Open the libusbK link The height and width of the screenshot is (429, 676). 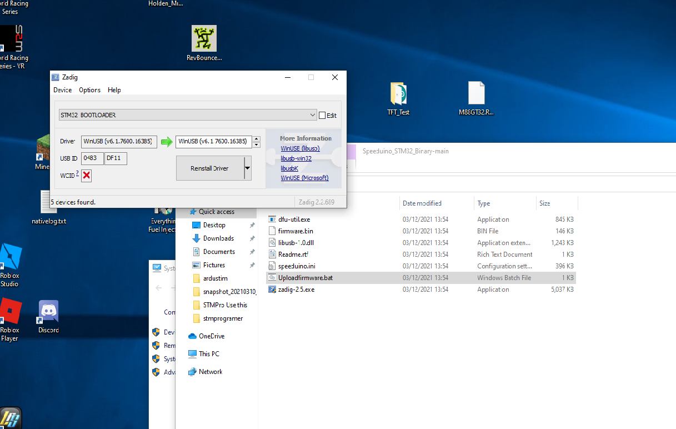[289, 168]
